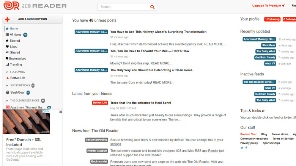This screenshot has width=296, height=166.
Task: Click the bookmark icon beside Bookmarked
Action: coord(7,58)
